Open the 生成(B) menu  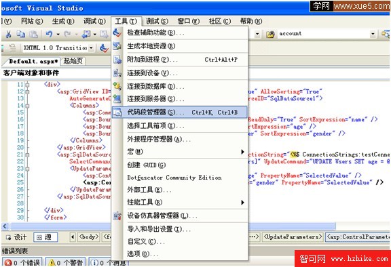point(63,22)
